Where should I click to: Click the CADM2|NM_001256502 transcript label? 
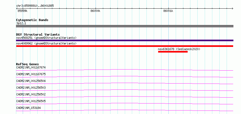pos(31,94)
